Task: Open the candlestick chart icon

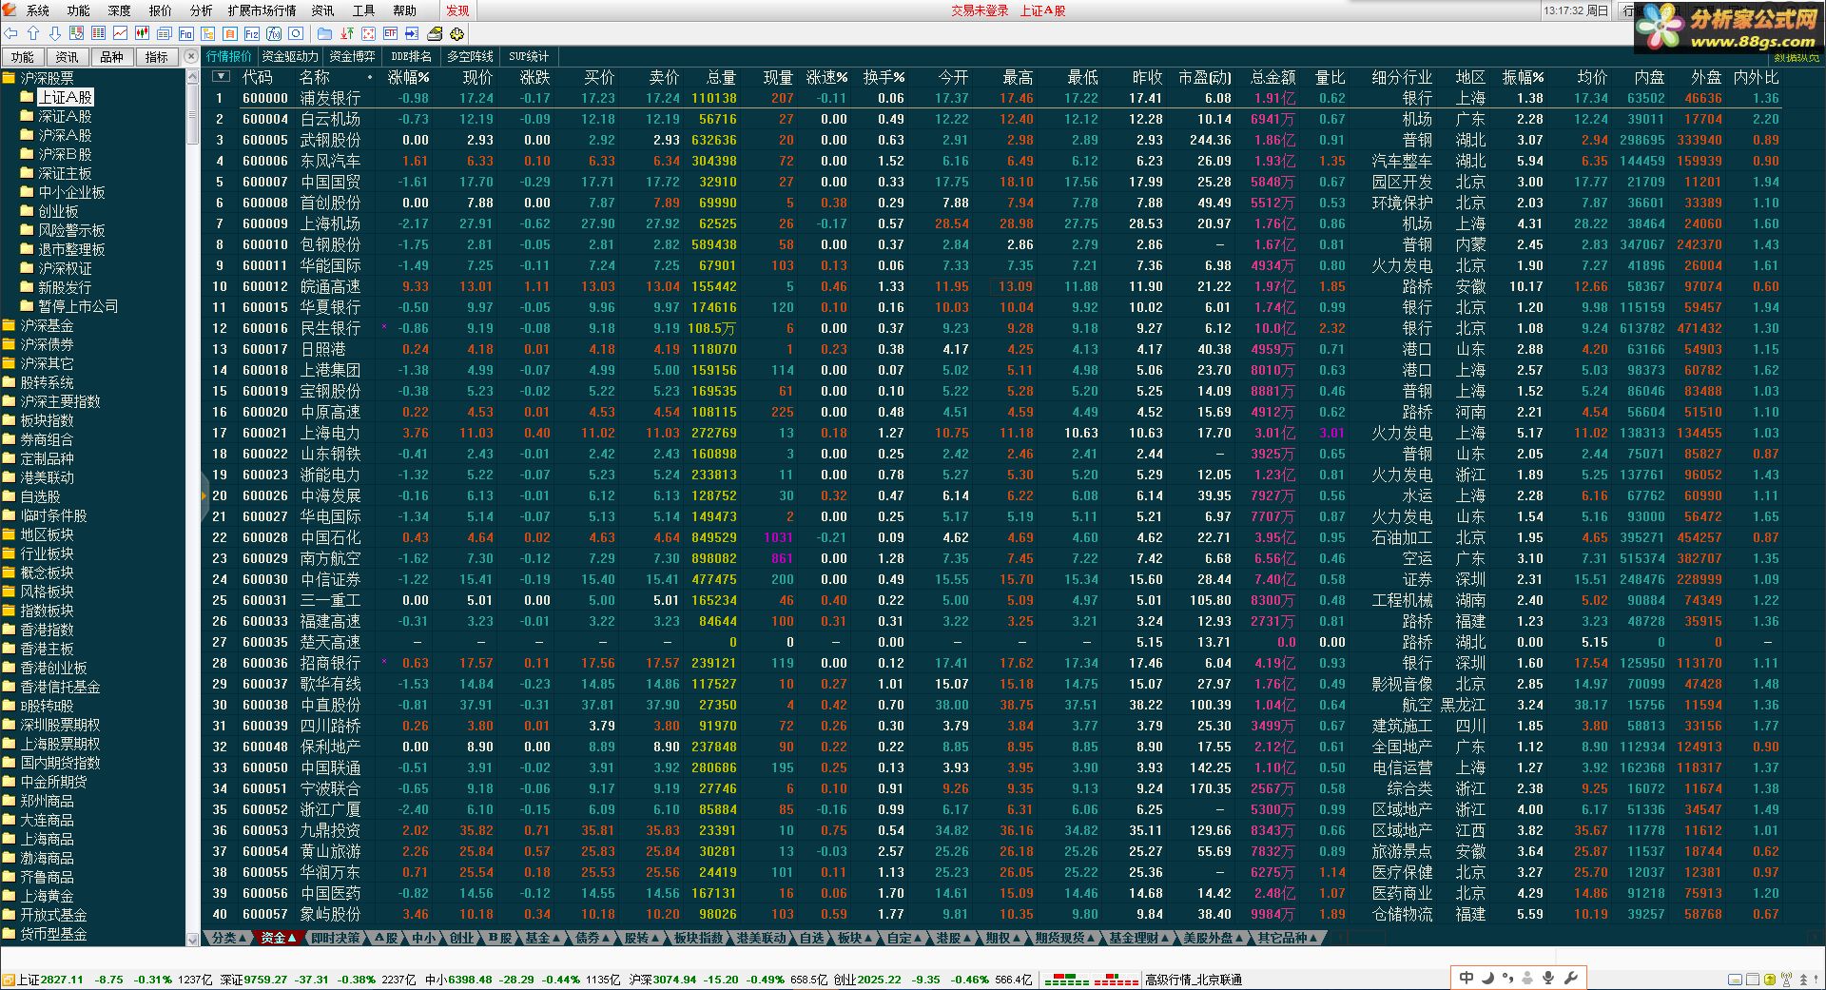Action: 143,33
